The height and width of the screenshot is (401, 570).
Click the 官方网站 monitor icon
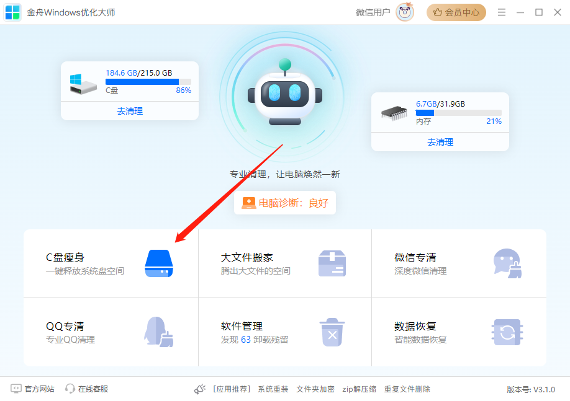16,389
